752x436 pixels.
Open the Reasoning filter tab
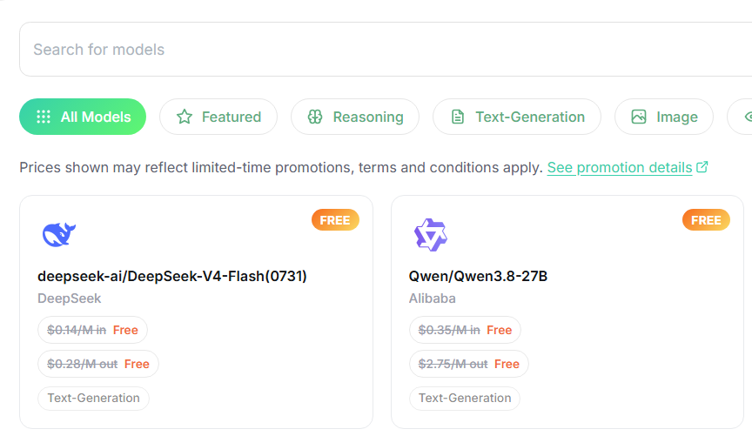(x=355, y=117)
